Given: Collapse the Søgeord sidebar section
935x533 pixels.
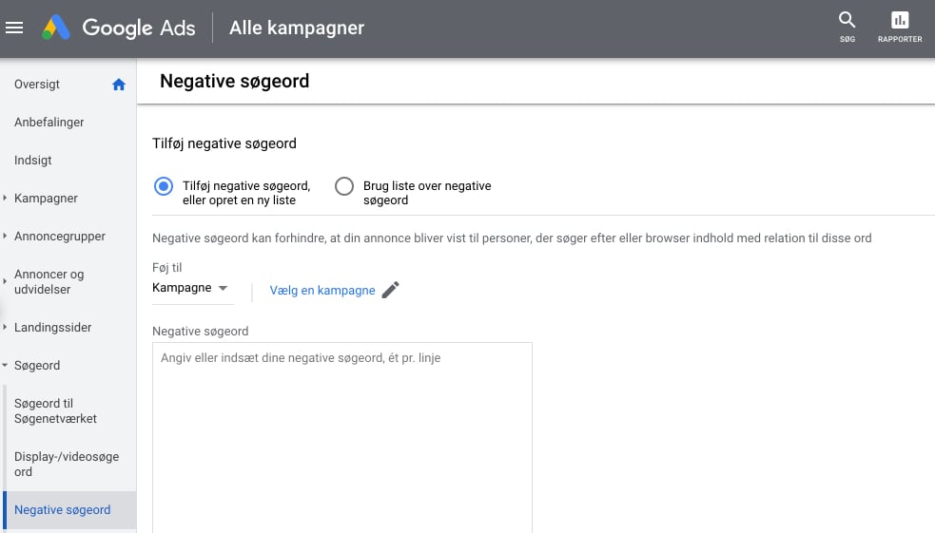Looking at the screenshot, I should point(36,366).
